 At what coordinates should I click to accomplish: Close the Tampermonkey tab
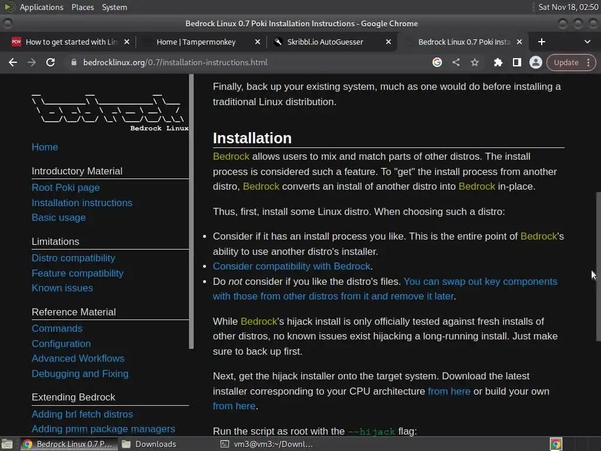point(258,42)
